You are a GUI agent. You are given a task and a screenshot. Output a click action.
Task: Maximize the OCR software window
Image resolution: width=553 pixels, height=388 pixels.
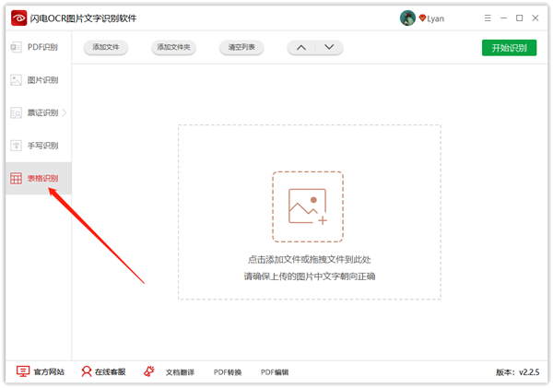(520, 18)
